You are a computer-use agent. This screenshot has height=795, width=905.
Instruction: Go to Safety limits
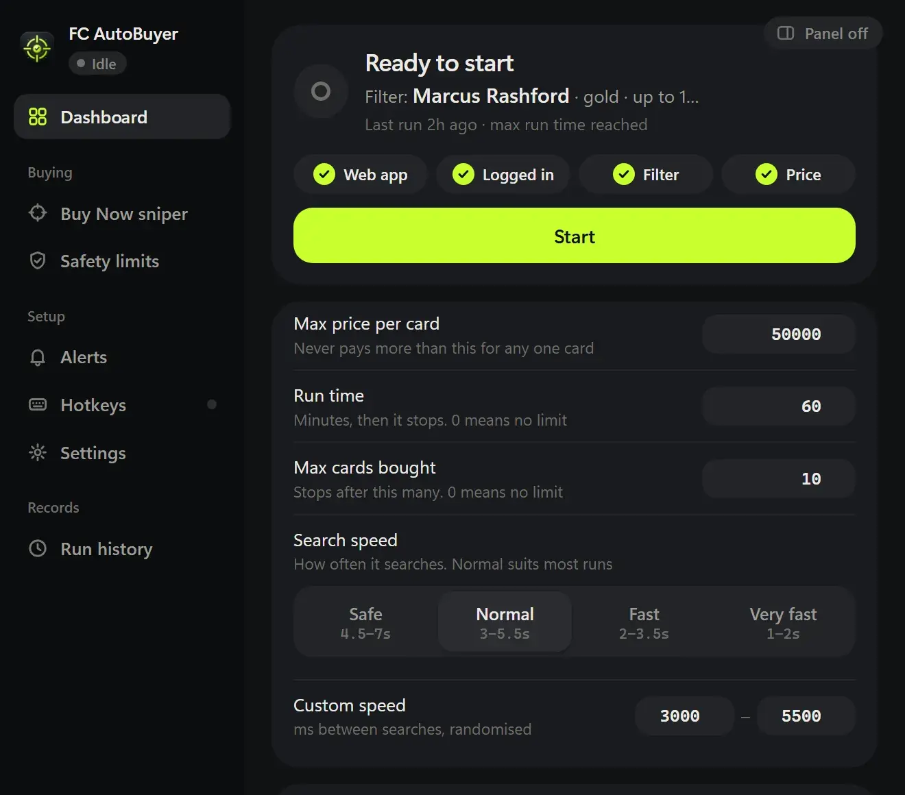pyautogui.click(x=122, y=261)
